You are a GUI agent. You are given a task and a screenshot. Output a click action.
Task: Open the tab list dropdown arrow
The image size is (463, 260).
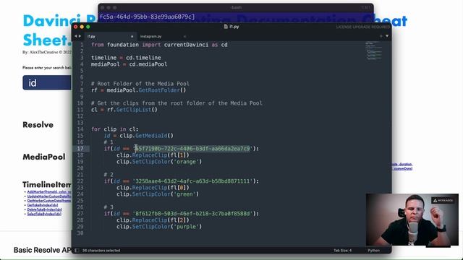point(387,36)
